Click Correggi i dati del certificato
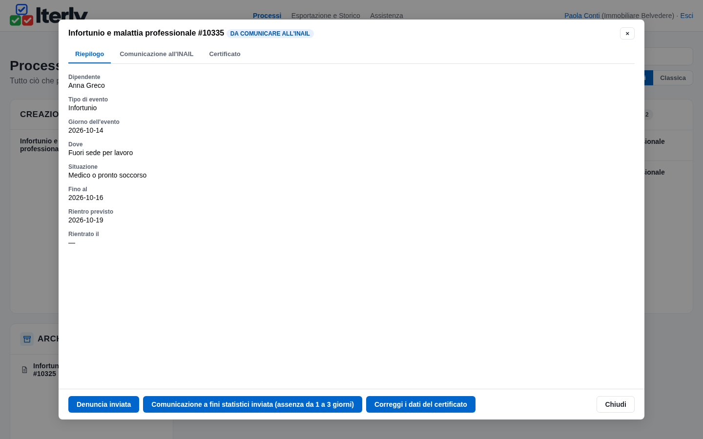 point(421,404)
